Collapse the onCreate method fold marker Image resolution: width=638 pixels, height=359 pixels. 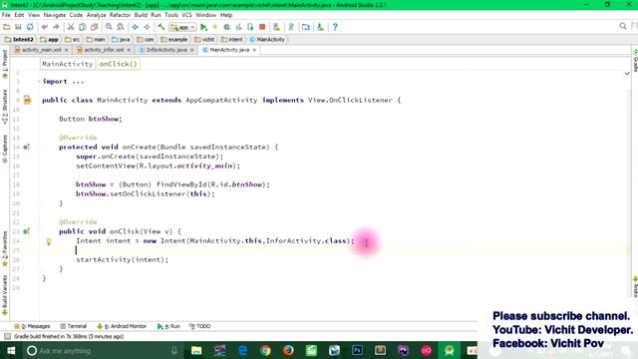pyautogui.click(x=40, y=147)
